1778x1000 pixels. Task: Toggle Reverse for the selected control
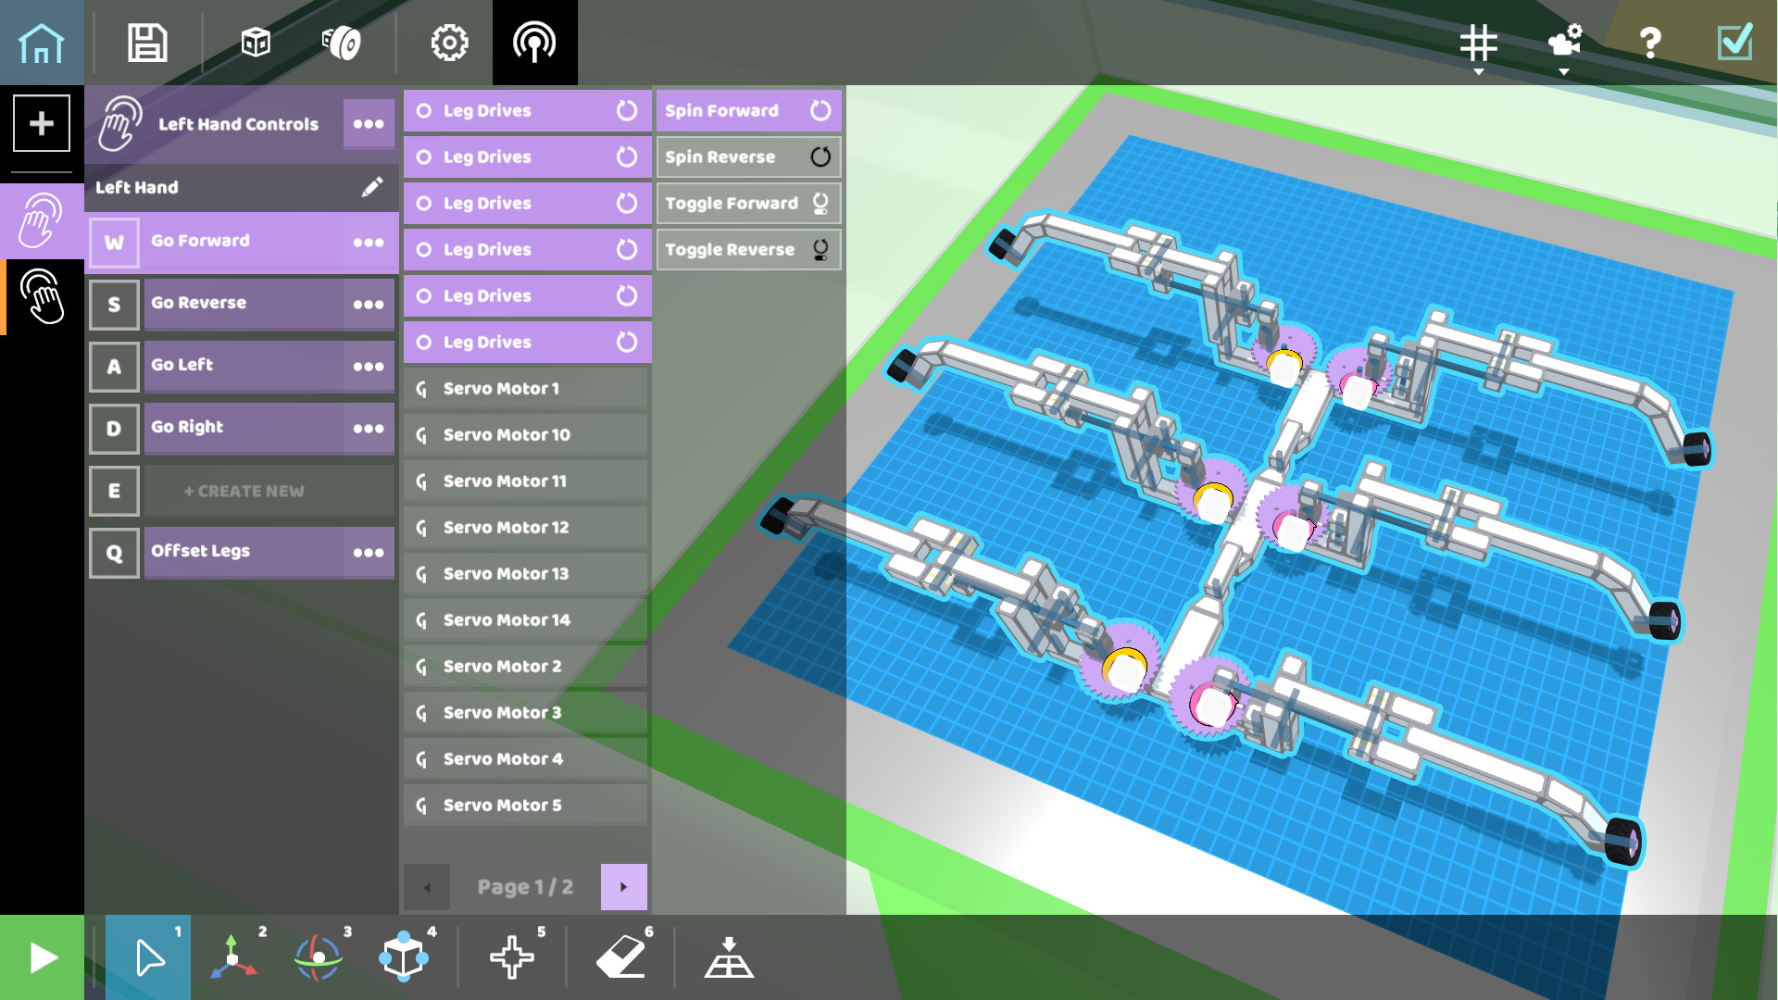[748, 249]
